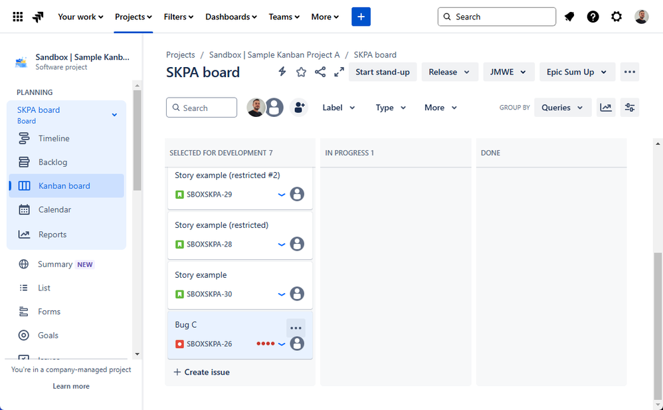The height and width of the screenshot is (410, 663).
Task: Expand the Release dropdown
Action: click(450, 72)
